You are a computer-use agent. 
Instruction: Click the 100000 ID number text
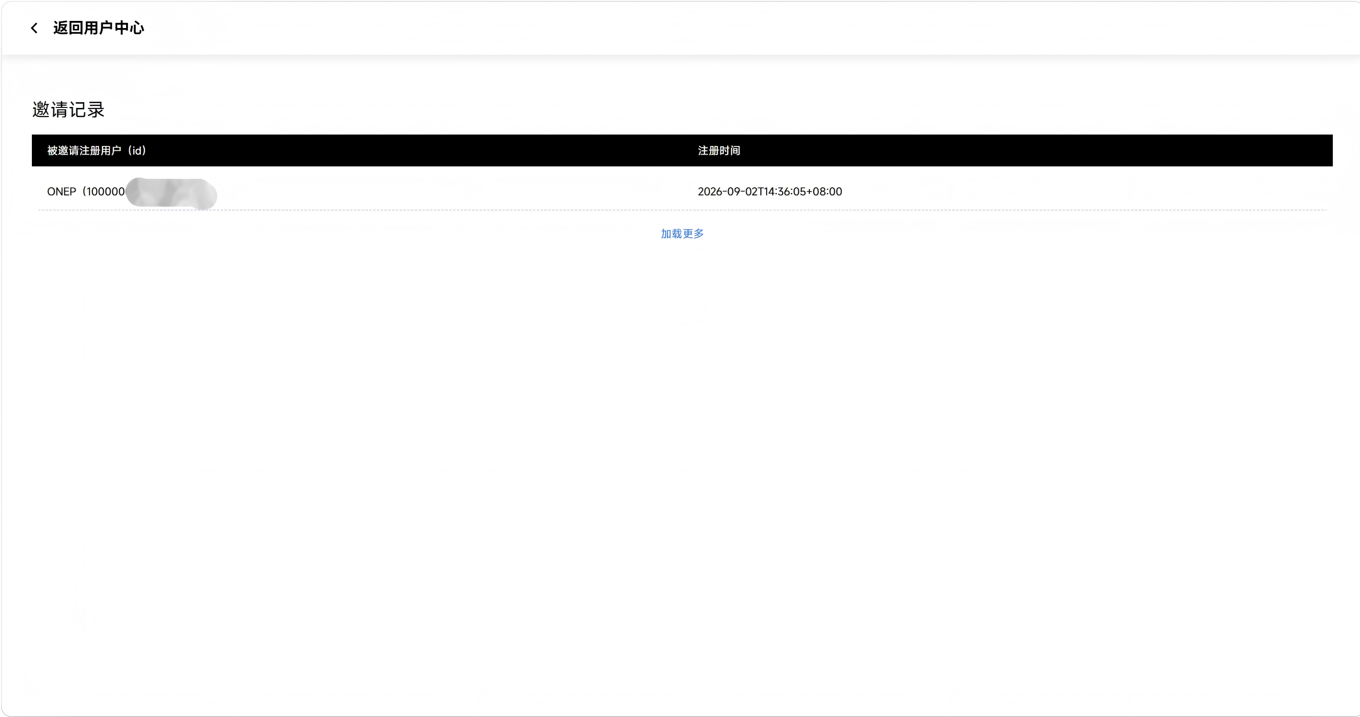pyautogui.click(x=106, y=192)
